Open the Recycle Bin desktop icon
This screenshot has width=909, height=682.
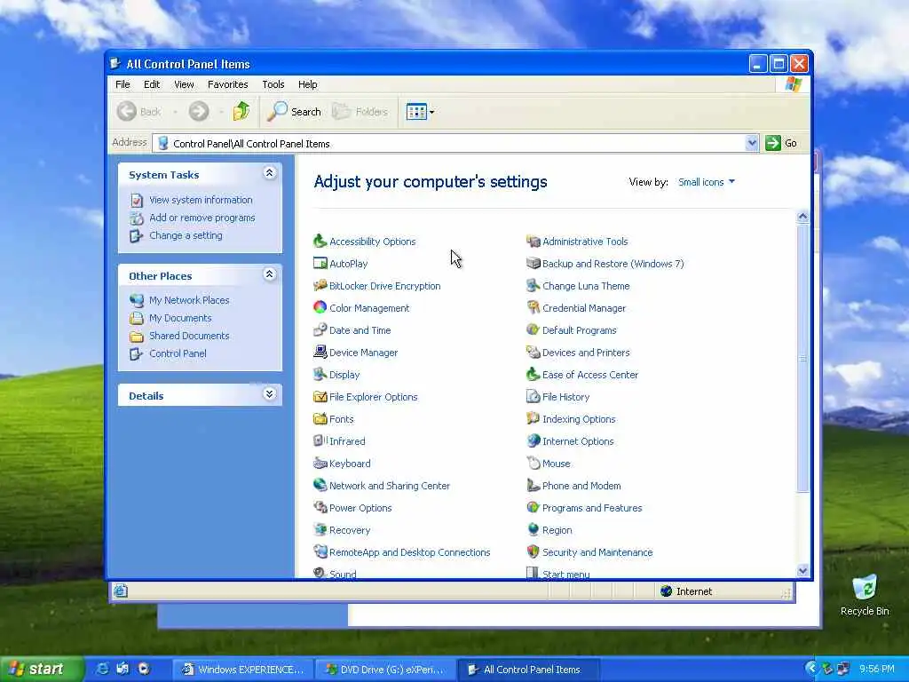[865, 594]
